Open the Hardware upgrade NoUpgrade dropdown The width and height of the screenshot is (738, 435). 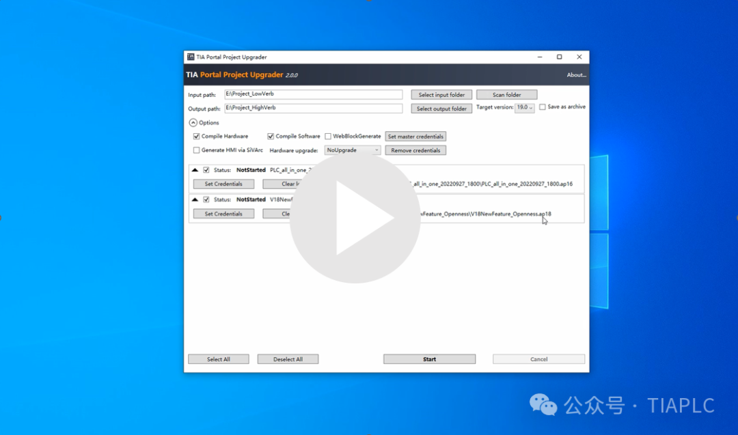(x=352, y=150)
